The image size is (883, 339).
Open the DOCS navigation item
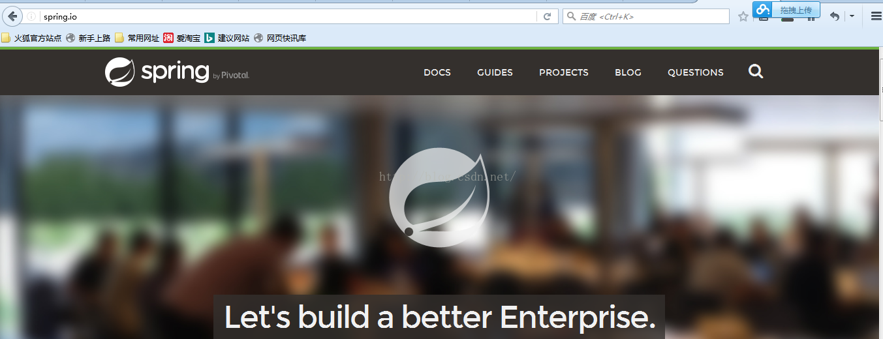(x=437, y=72)
